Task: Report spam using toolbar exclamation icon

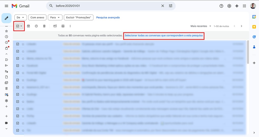Action: coord(36,26)
